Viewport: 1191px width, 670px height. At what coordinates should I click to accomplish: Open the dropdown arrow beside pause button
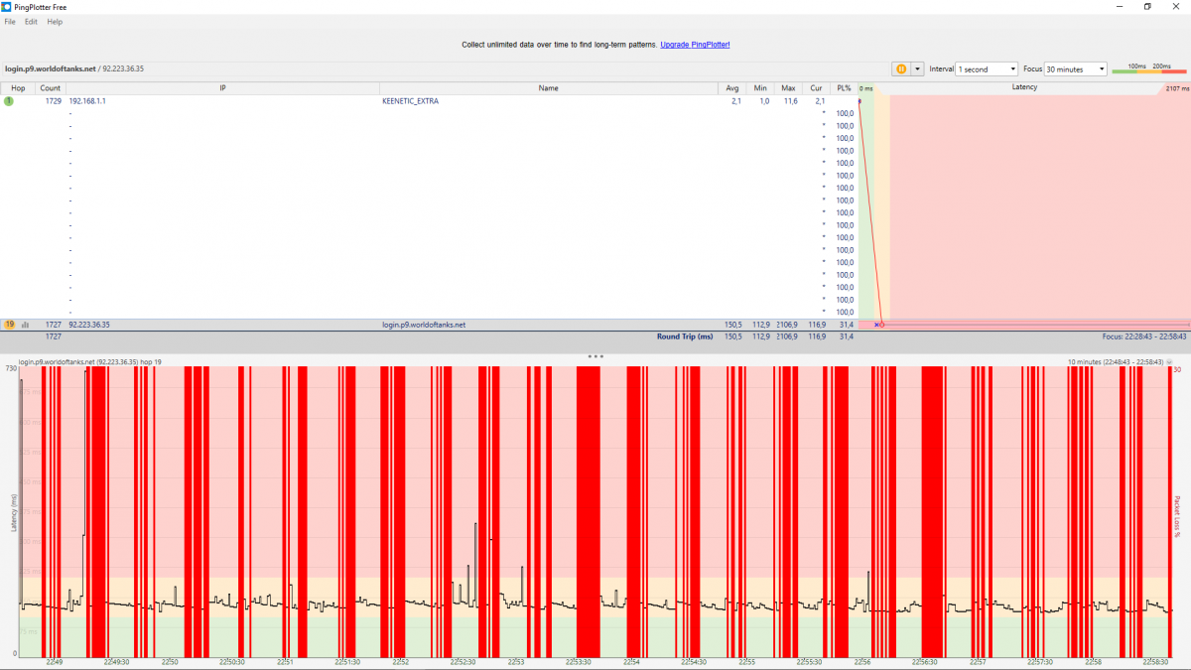(918, 69)
